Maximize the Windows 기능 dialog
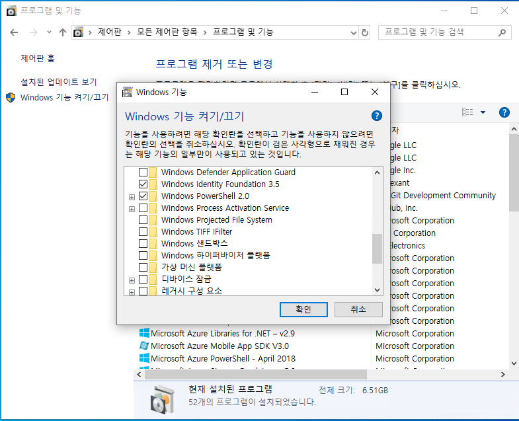 pos(344,92)
